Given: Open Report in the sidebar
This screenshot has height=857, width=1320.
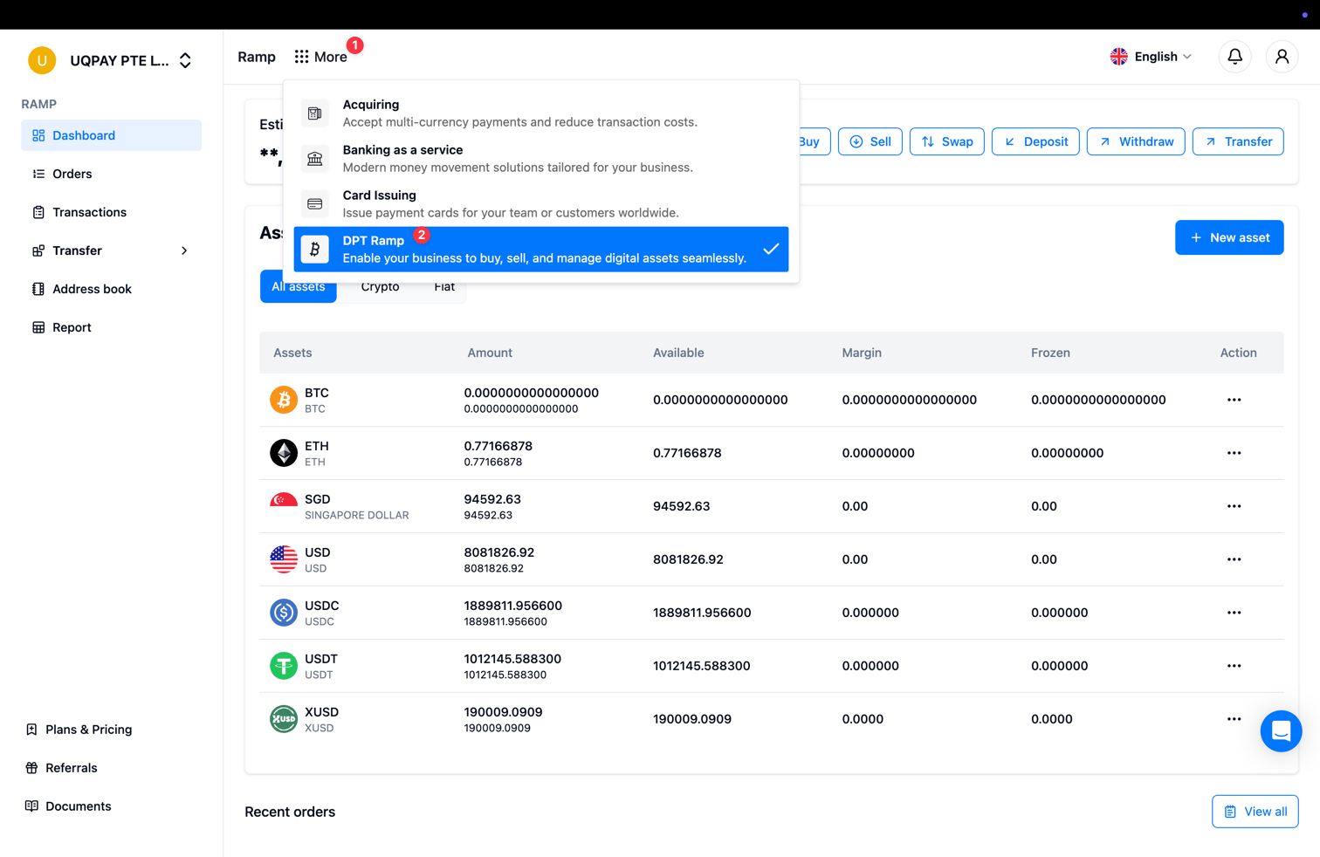Looking at the screenshot, I should click(111, 327).
